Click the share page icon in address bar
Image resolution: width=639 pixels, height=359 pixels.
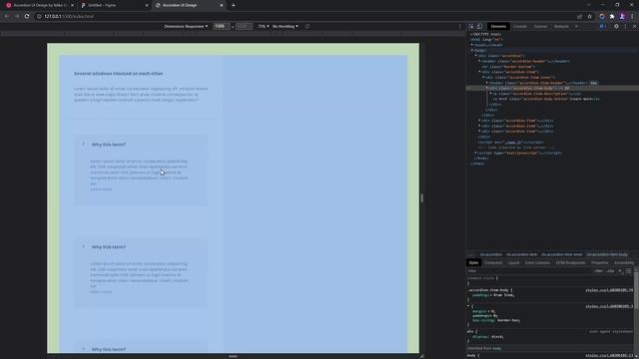(579, 16)
